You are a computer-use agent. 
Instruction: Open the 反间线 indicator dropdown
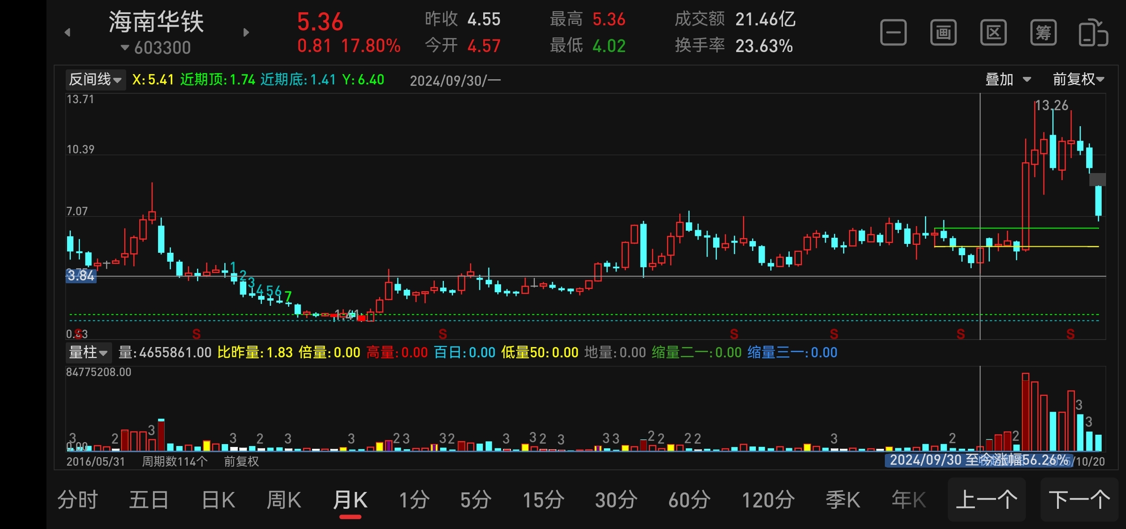[x=96, y=80]
